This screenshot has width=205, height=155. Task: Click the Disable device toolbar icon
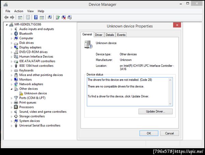[70, 17]
